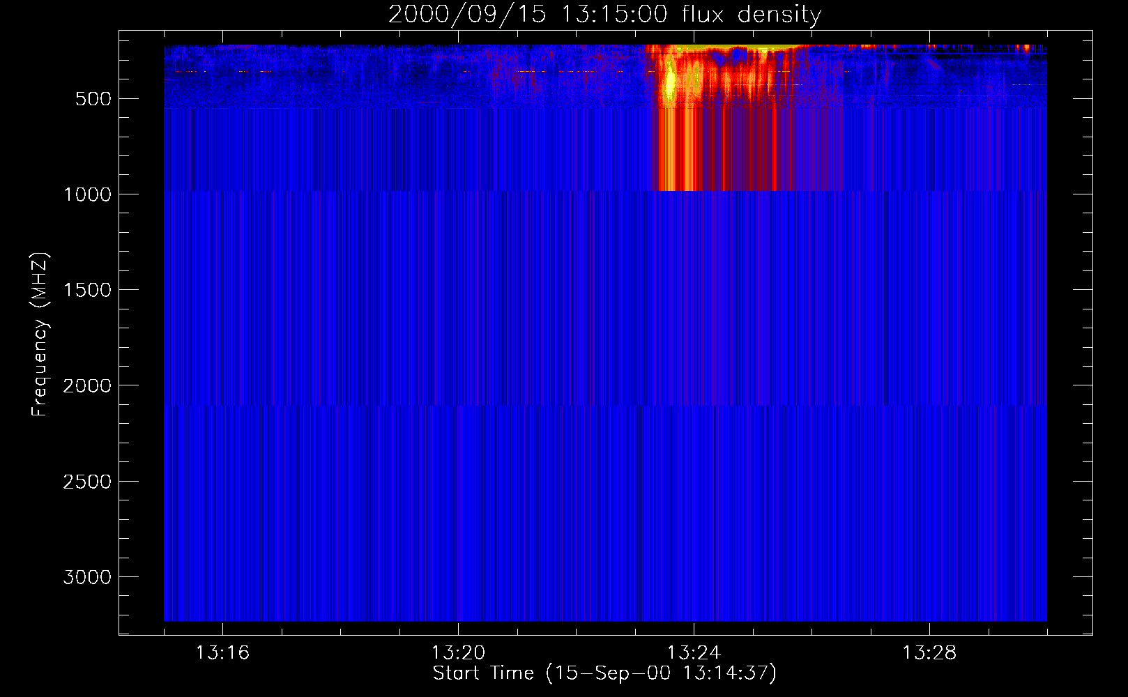Click the blue spectrogram area at 2500 MHz above 13:20

tap(458, 481)
